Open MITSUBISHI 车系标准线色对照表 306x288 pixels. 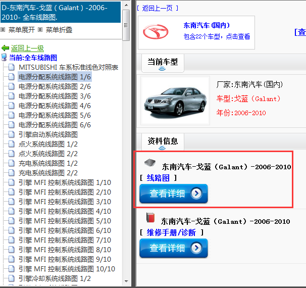coord(69,67)
